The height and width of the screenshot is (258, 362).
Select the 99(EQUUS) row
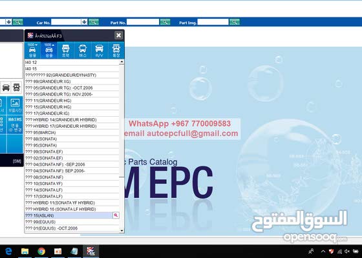(72, 222)
